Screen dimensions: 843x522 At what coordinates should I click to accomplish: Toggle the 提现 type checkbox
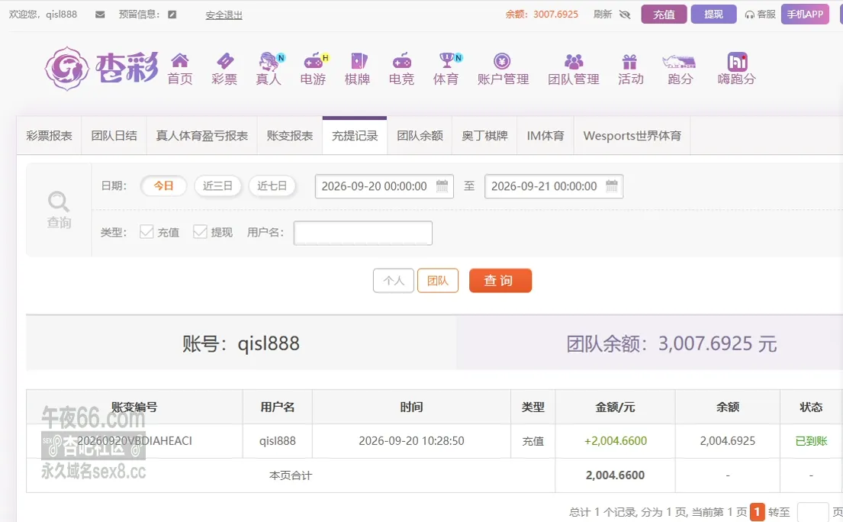(200, 232)
